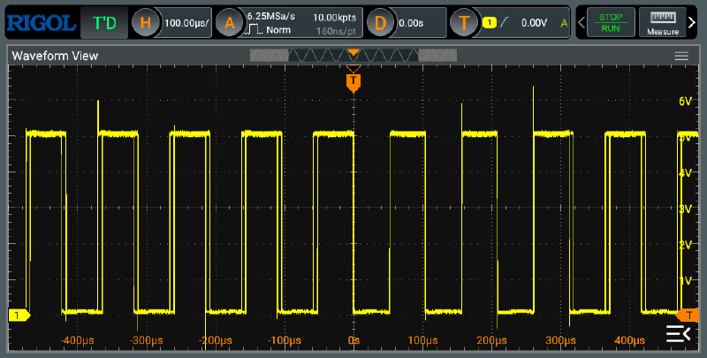The width and height of the screenshot is (707, 358).
Task: Open the Delay (D) settings icon
Action: [380, 23]
